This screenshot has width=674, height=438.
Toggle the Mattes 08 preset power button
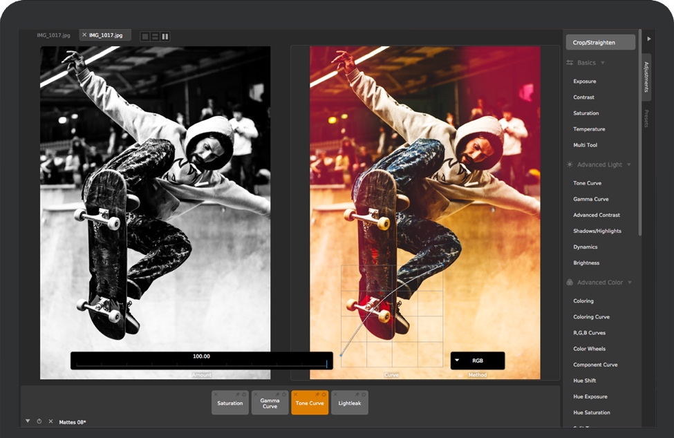tap(39, 421)
